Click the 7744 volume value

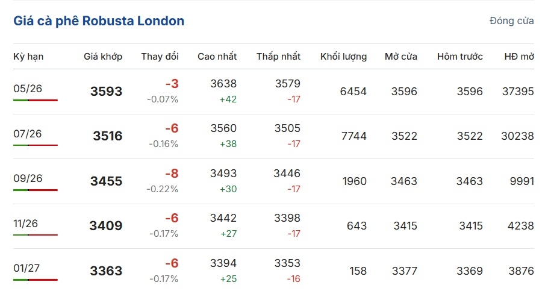(x=353, y=136)
